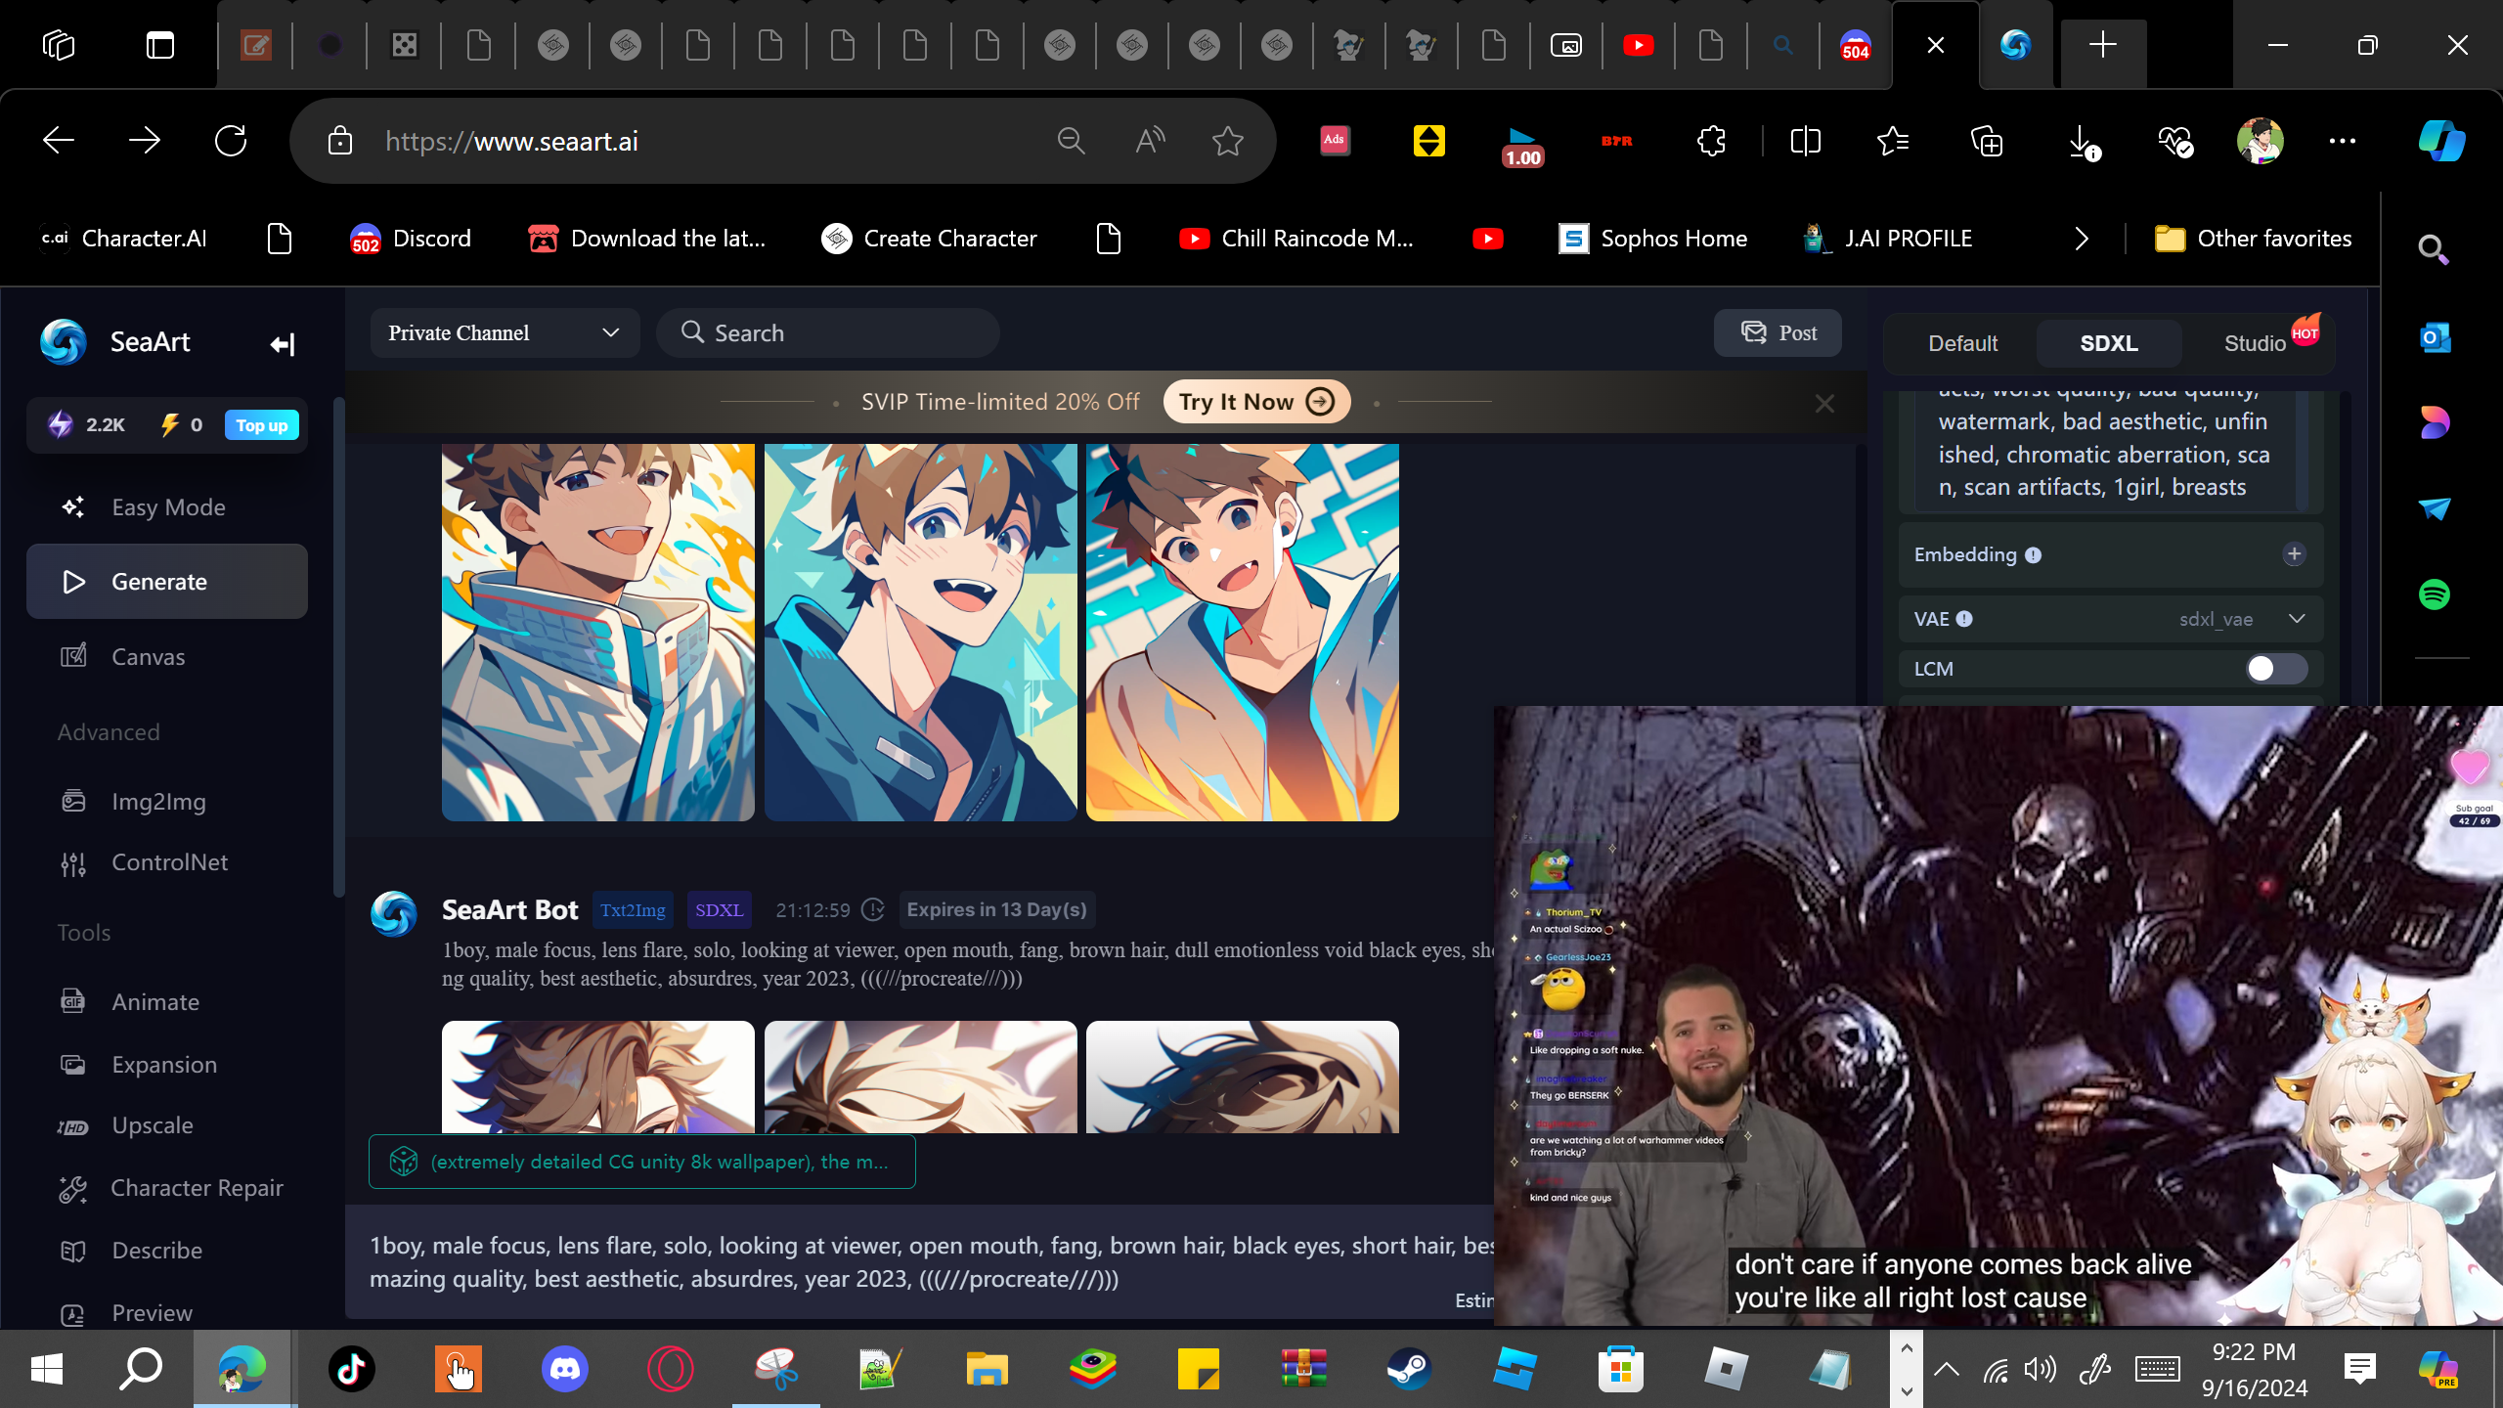Add page to favorites star icon

1228,142
